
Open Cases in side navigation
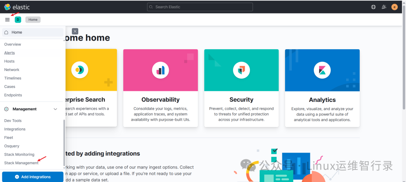pyautogui.click(x=9, y=87)
